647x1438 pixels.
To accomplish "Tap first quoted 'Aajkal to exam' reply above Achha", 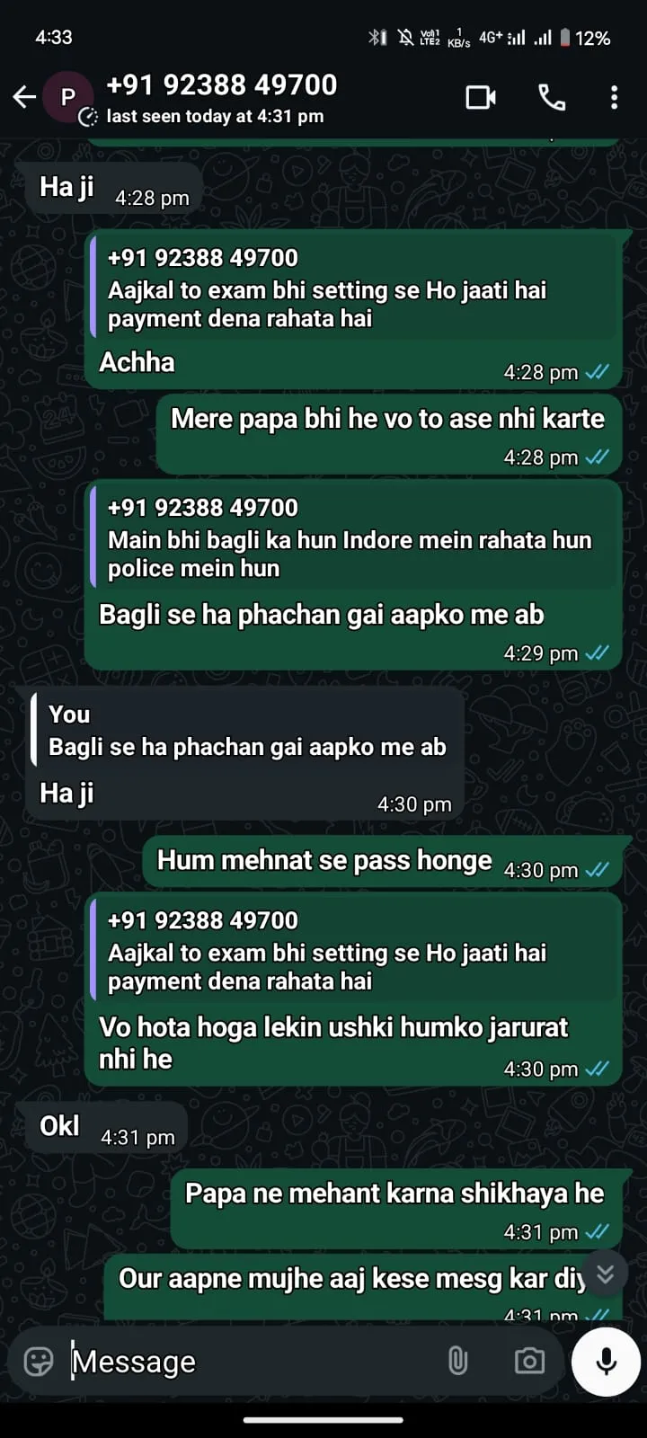I will pos(354,288).
